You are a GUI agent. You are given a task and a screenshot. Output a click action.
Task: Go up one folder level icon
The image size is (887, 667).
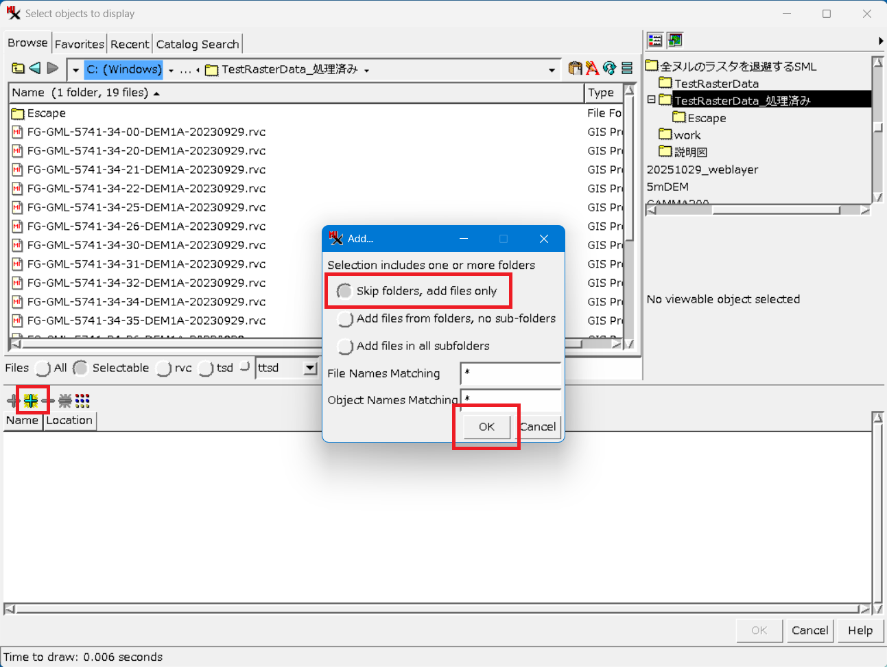click(19, 69)
